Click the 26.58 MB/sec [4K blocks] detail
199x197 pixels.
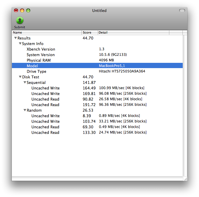pyautogui.click(x=120, y=99)
